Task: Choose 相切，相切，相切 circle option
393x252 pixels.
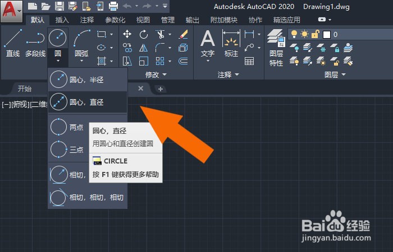Action: [x=88, y=198]
